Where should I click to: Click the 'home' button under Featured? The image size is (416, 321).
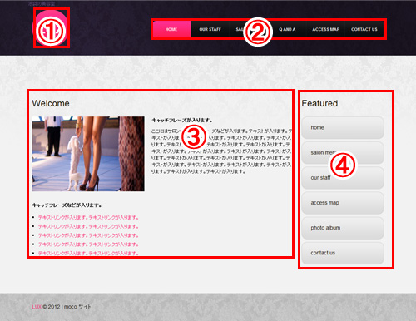pyautogui.click(x=343, y=127)
